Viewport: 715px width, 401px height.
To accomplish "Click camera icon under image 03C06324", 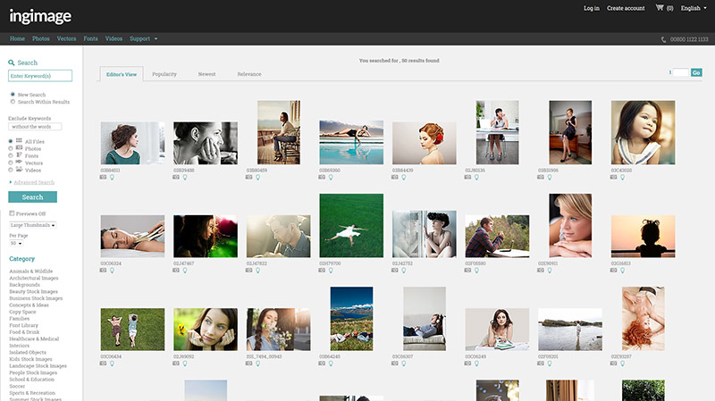I will (104, 271).
